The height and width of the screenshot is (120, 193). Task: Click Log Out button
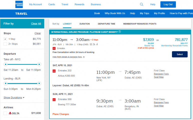click(168, 4)
